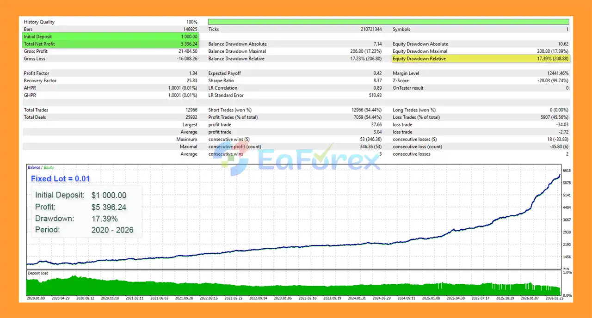
Task: Click the Fixed Lot = 0.01 heading
Action: 60,179
